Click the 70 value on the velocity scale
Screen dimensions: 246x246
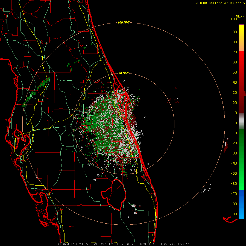235,52
